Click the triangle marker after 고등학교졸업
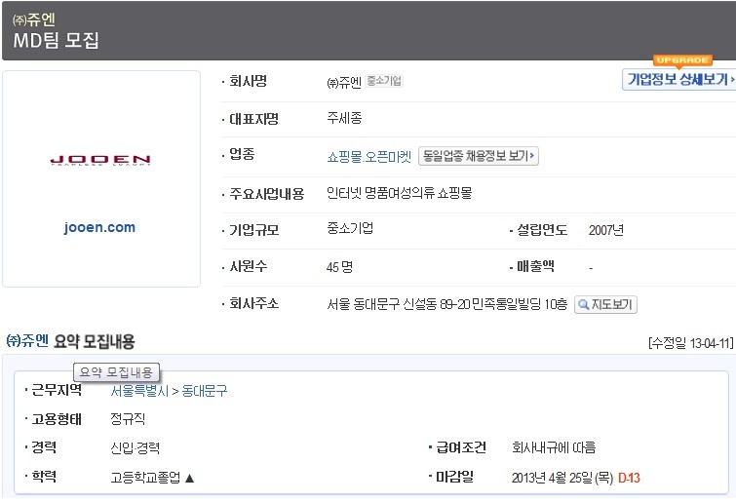The image size is (736, 503). coord(190,478)
